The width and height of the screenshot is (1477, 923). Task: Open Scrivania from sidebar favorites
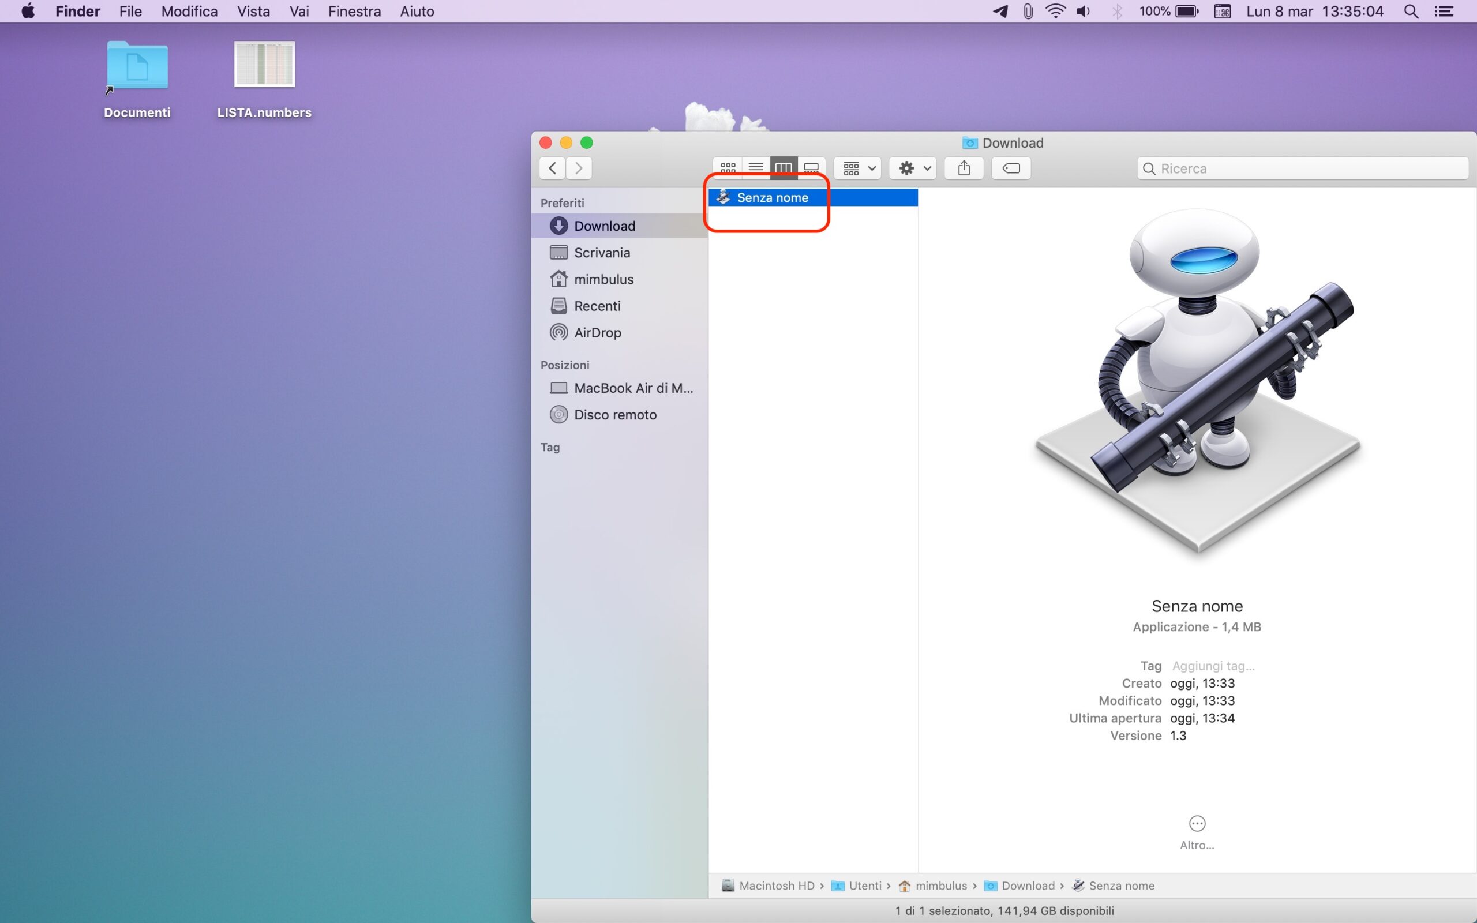click(601, 253)
